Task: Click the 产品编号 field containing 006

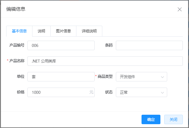Action: click(61, 45)
